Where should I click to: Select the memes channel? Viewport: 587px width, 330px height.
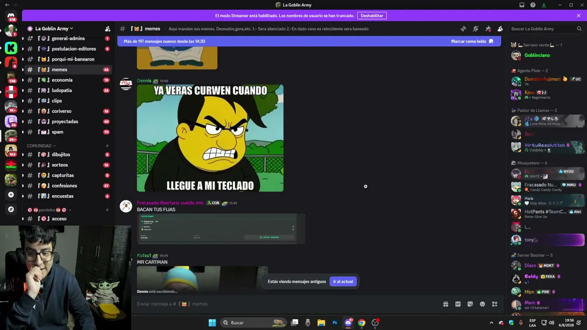(68, 70)
